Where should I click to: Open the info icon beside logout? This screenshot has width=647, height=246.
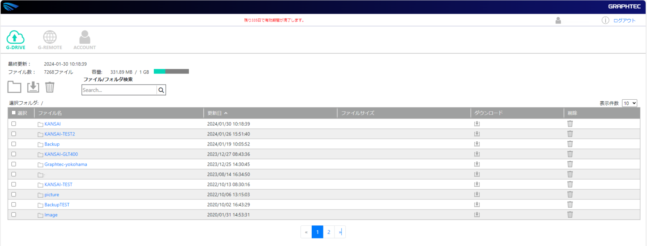605,20
